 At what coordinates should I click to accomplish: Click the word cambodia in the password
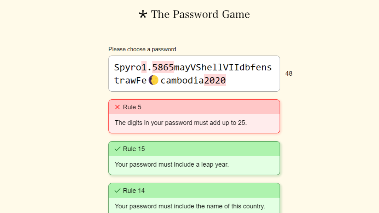point(183,81)
